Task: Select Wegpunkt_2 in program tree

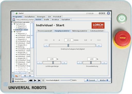Action: click(x=22, y=53)
